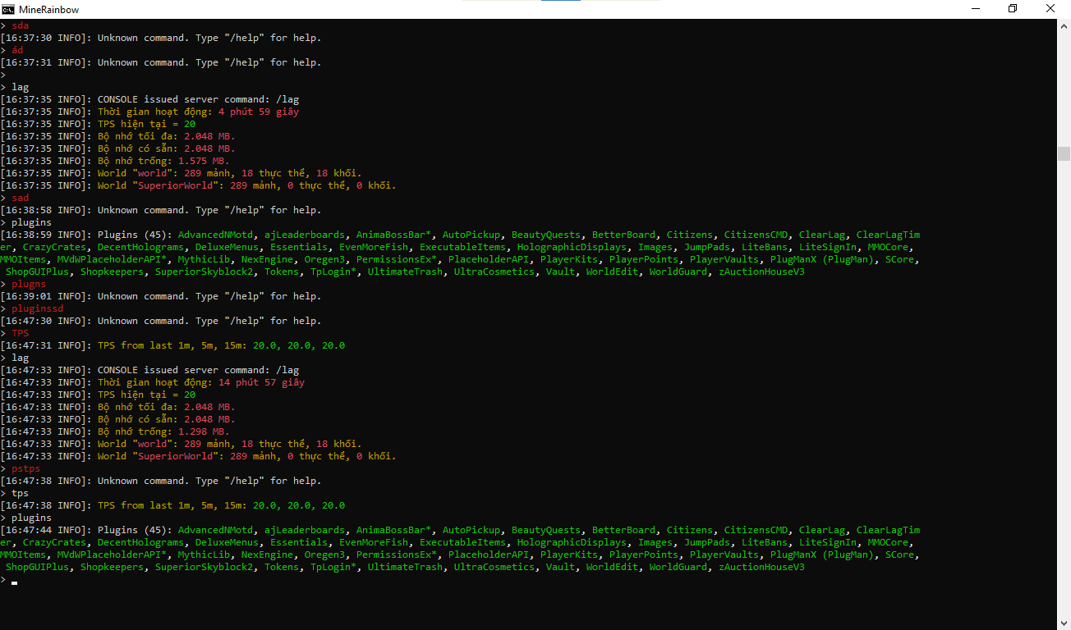Click the 16:37:35 World "SuperiorWorld" line
This screenshot has width=1071, height=630.
click(198, 185)
